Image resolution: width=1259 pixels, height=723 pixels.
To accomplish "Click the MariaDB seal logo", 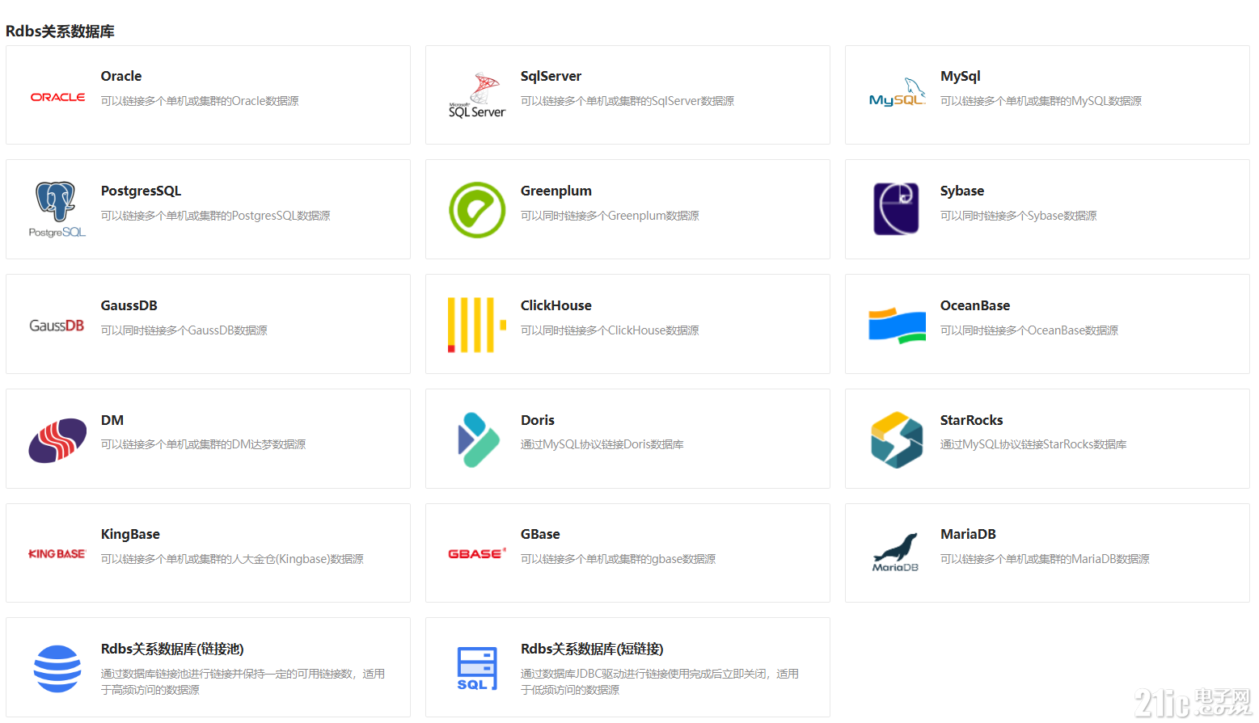I will 896,553.
